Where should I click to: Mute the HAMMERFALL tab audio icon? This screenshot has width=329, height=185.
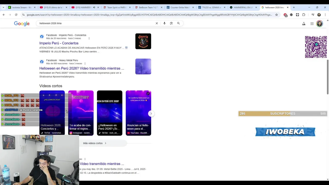tap(94, 7)
